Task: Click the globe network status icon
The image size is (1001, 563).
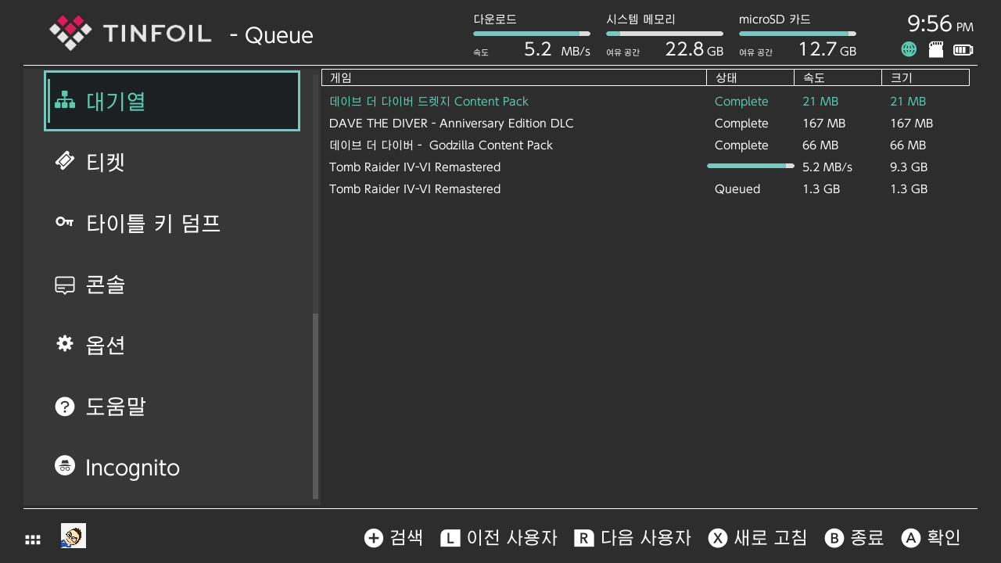Action: (909, 49)
